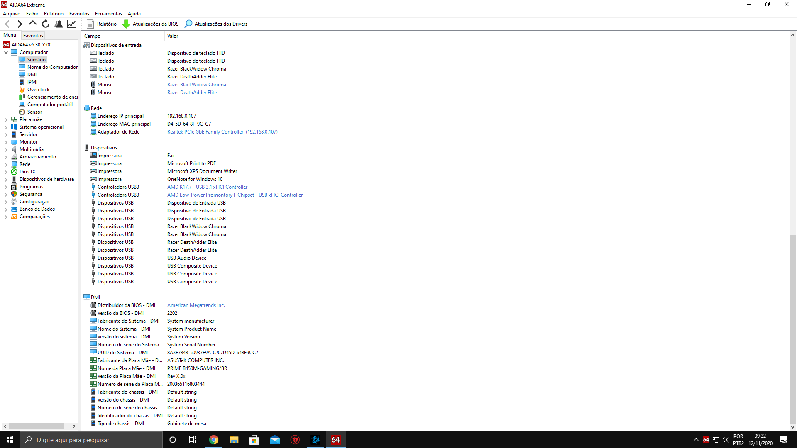Open the Sensor icon item

[x=22, y=112]
